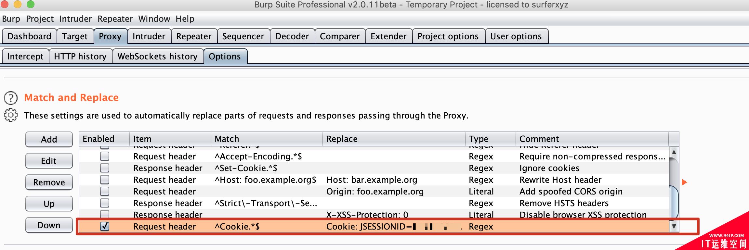
Task: Uncheck the Cookie JSESSIONID rule checkbox
Action: tap(104, 226)
